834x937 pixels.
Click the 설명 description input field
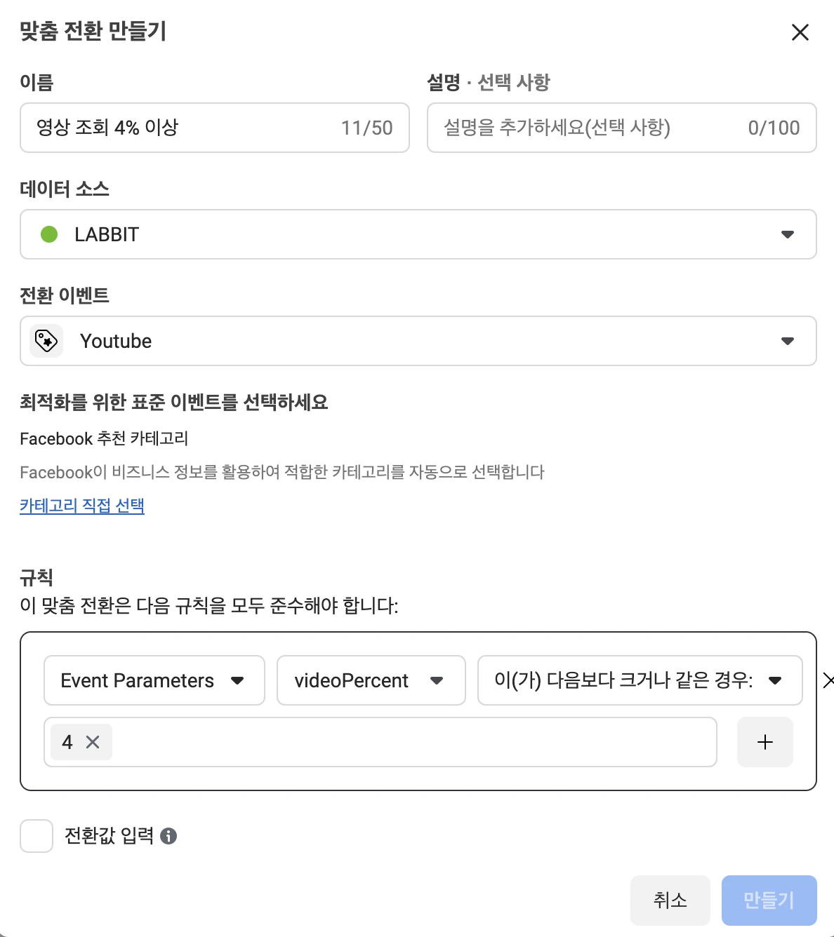click(590, 128)
